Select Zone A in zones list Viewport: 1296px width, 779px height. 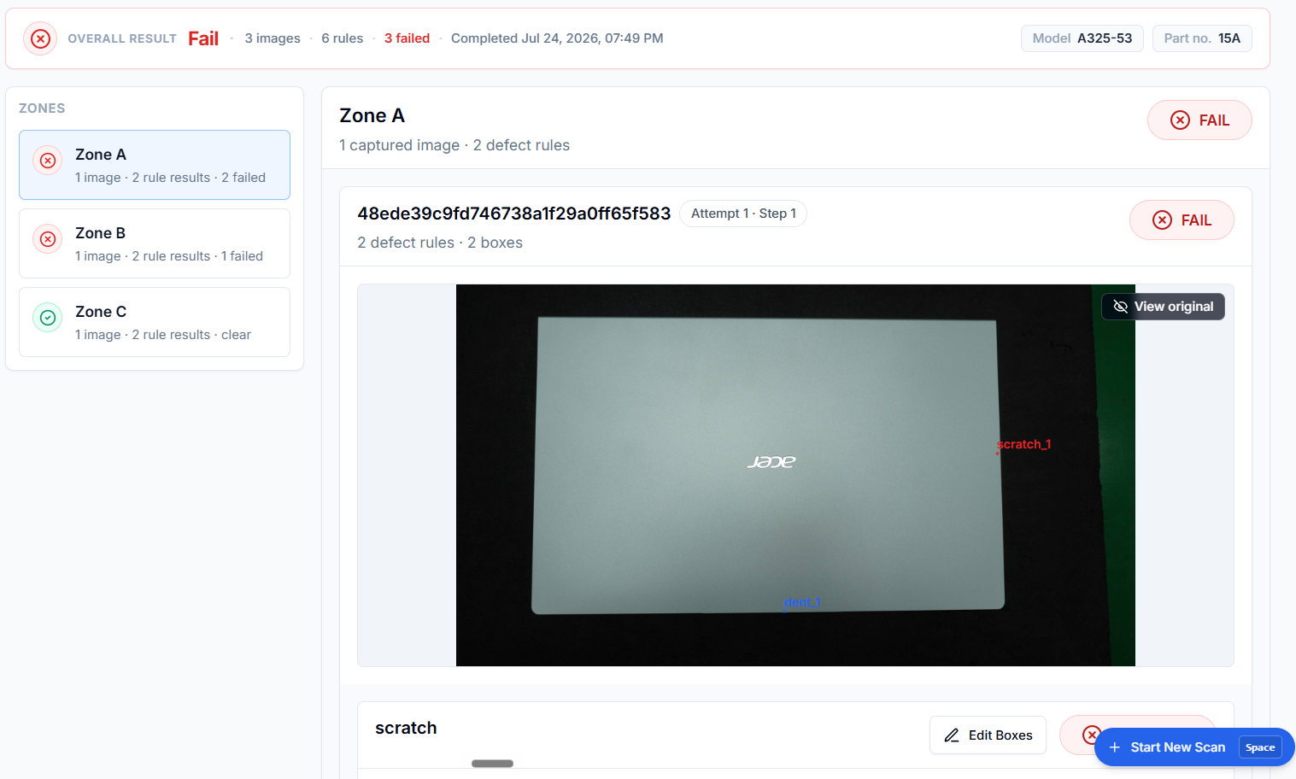pyautogui.click(x=155, y=165)
